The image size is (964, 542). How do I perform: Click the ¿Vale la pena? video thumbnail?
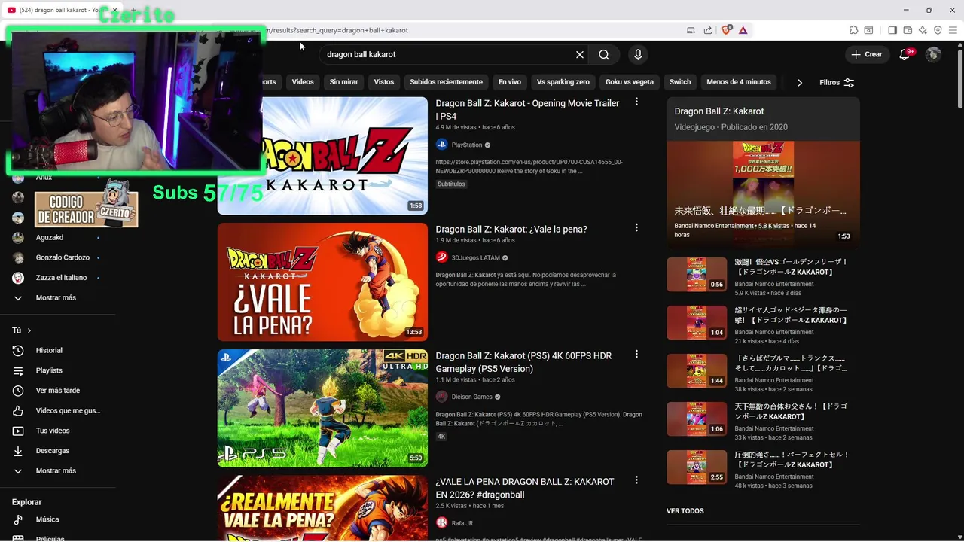[322, 282]
